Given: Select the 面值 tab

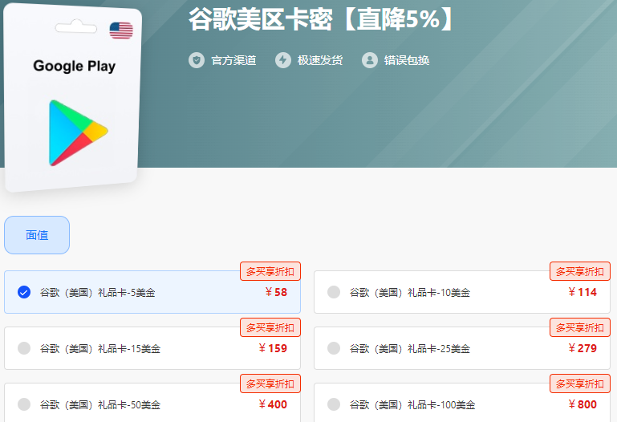Looking at the screenshot, I should 37,235.
